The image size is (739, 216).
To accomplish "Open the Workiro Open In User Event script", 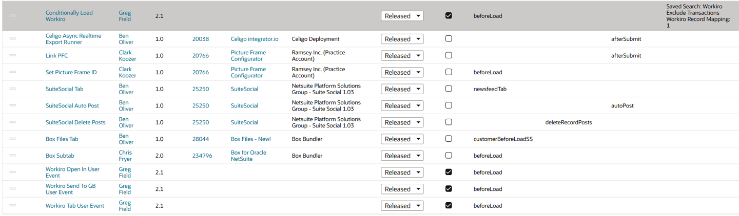I will click(72, 172).
